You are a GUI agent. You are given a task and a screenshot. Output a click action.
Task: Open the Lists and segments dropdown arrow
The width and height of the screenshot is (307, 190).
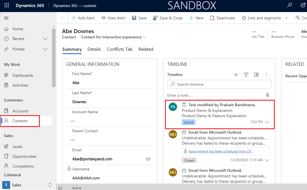click(286, 18)
